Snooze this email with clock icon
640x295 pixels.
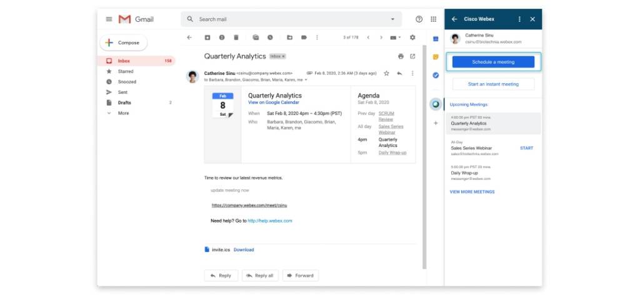point(270,37)
